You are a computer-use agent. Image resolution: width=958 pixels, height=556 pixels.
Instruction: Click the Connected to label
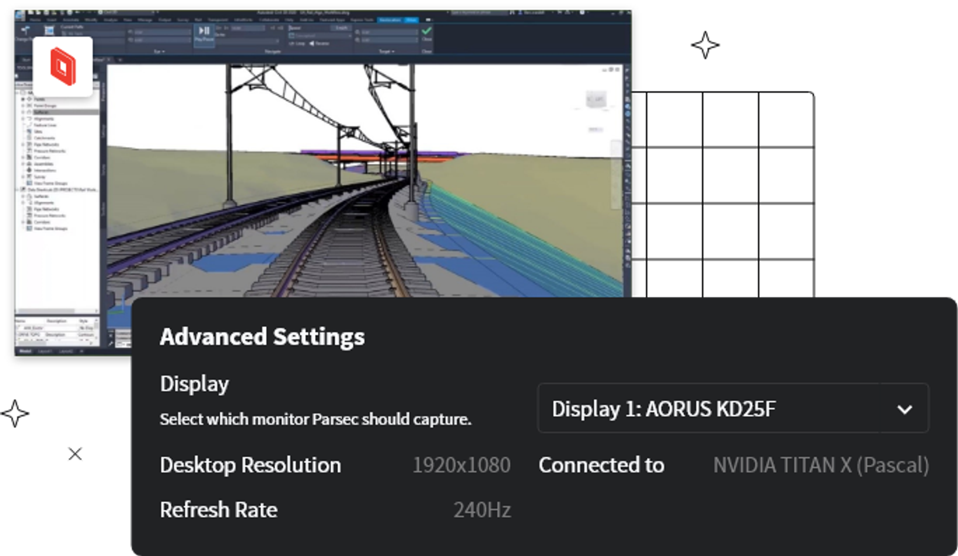601,465
